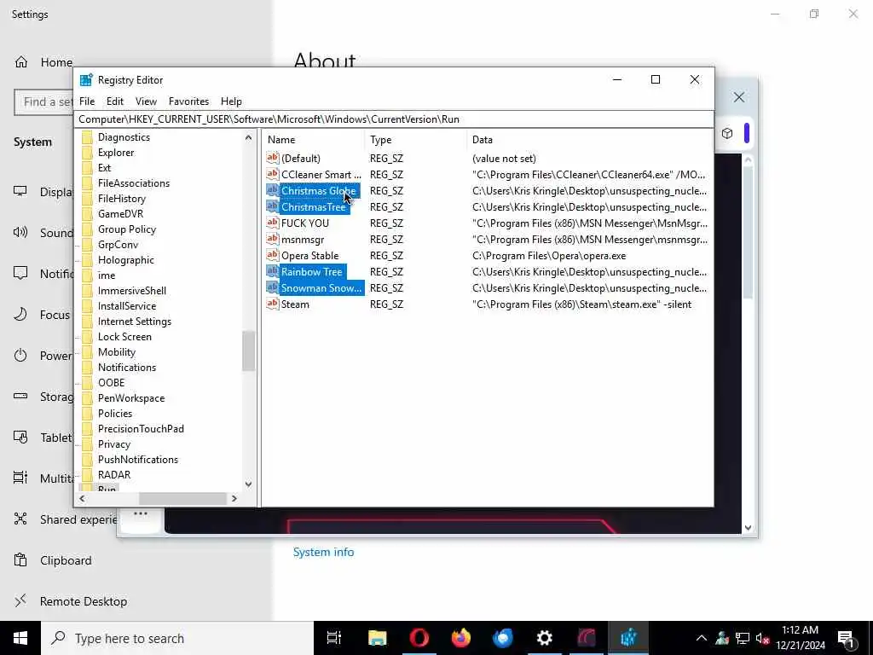Click the tree horizontal scroll left arrow
Image resolution: width=873 pixels, height=655 pixels.
coord(83,498)
